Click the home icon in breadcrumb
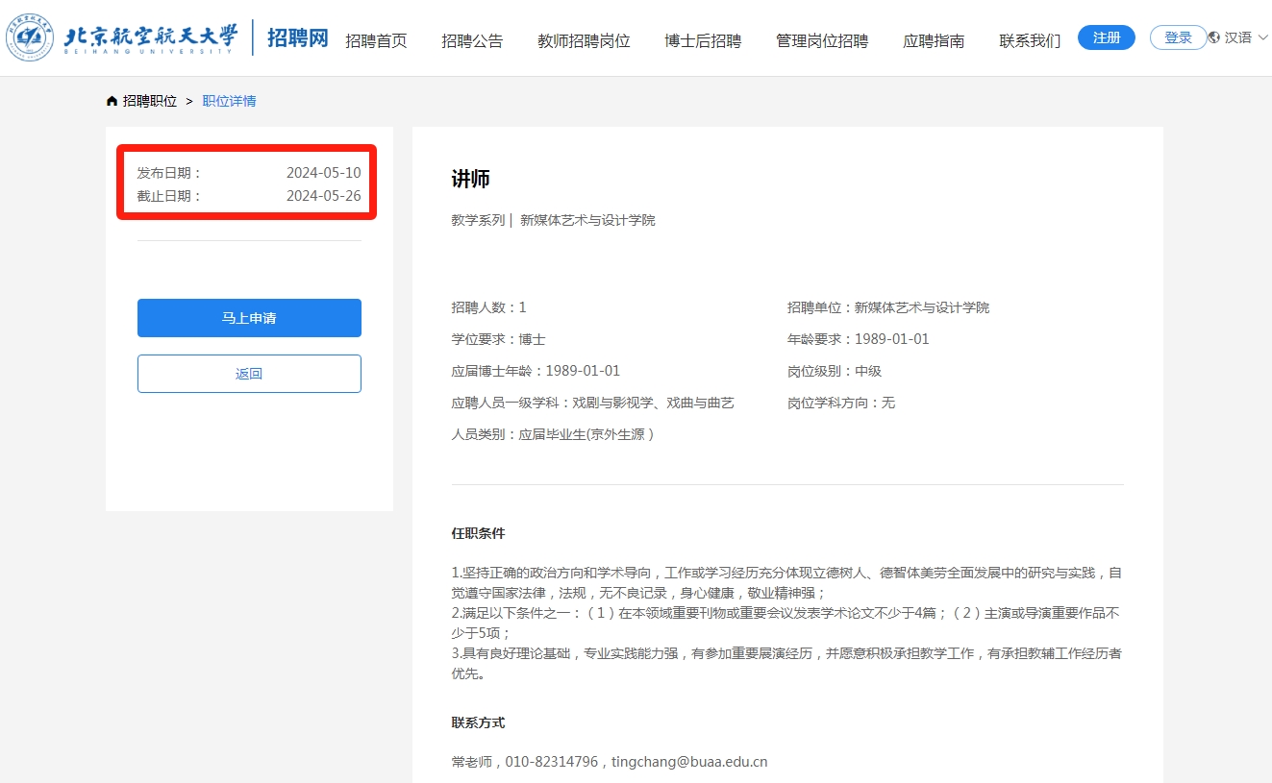Screen dimensions: 1272x783 pyautogui.click(x=112, y=101)
